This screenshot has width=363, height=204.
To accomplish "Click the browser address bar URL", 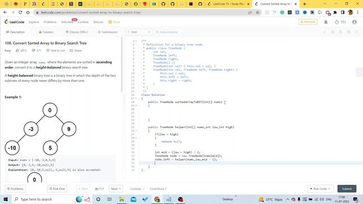I will (91, 12).
